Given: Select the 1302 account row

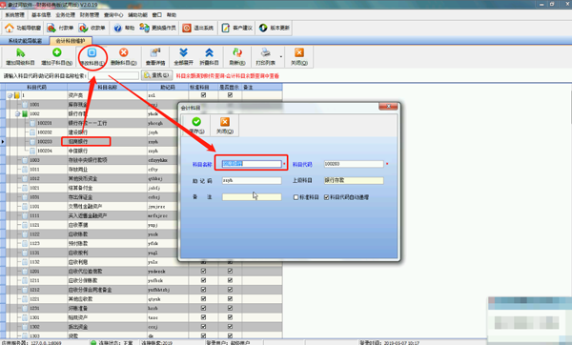Looking at the screenshot, I should pos(144,327).
